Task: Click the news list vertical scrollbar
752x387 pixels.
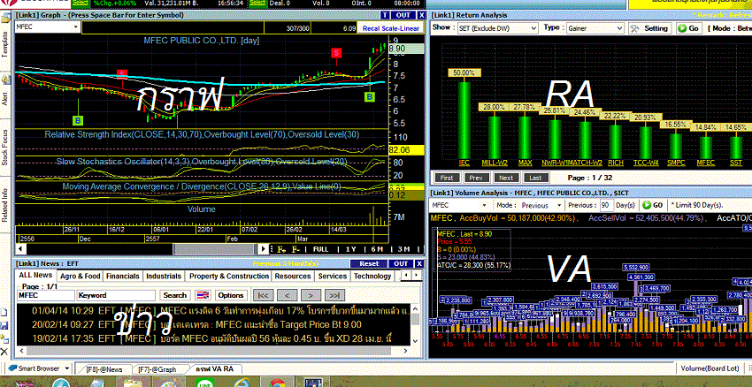Action: [x=415, y=324]
